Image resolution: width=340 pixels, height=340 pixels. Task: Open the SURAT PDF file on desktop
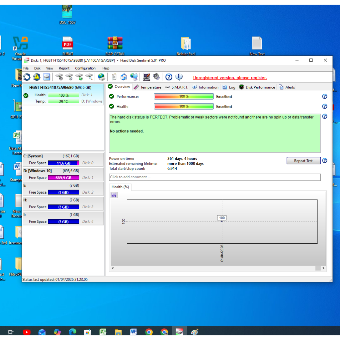(68, 46)
